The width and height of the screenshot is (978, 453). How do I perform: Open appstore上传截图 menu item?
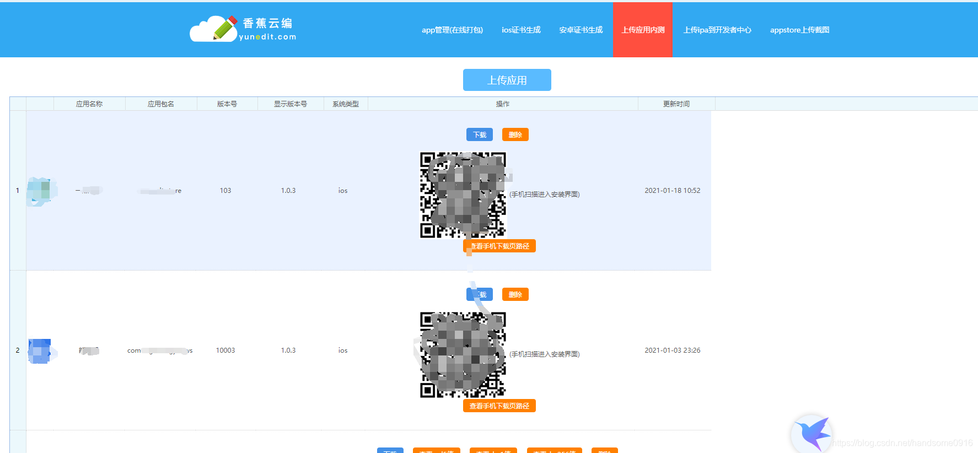[x=799, y=30]
